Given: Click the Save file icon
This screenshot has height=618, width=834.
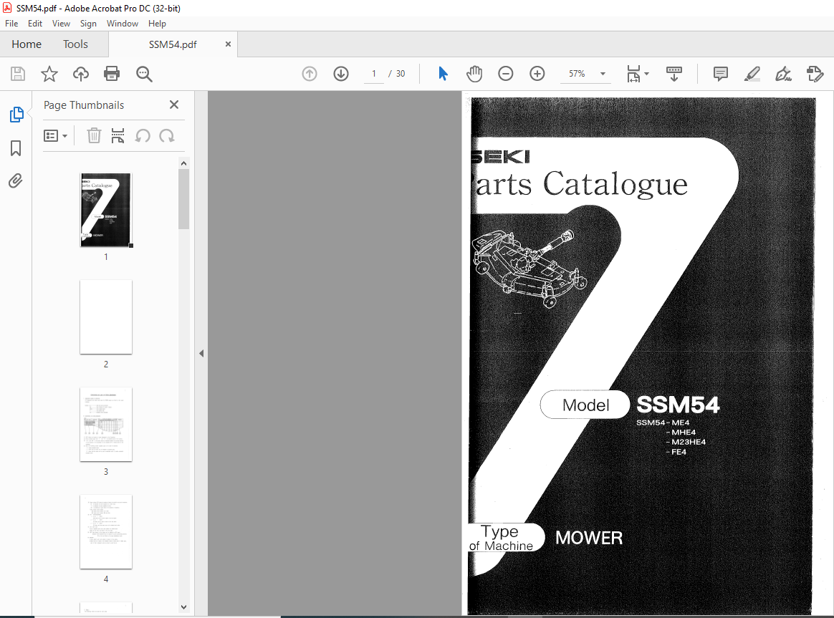Looking at the screenshot, I should click(18, 74).
